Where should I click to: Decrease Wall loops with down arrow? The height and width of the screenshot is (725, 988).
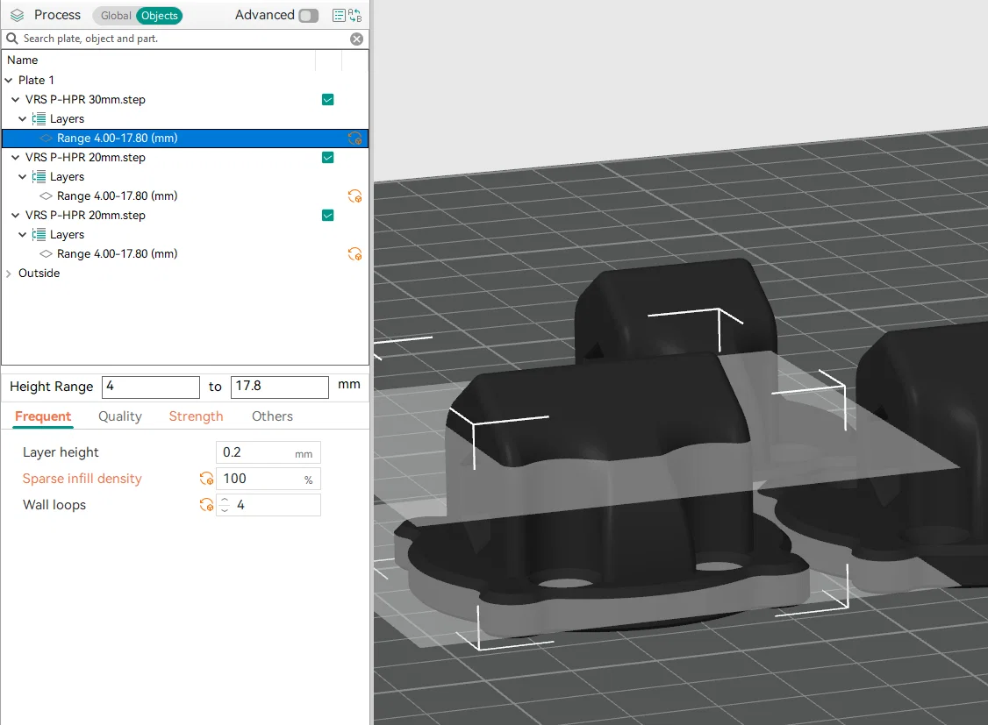225,509
